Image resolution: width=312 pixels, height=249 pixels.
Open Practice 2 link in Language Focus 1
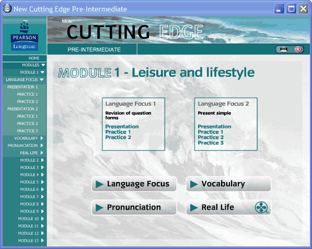[x=118, y=137]
